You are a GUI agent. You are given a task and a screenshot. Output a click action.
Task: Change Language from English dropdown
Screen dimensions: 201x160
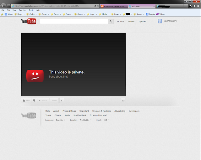click(x=61, y=120)
